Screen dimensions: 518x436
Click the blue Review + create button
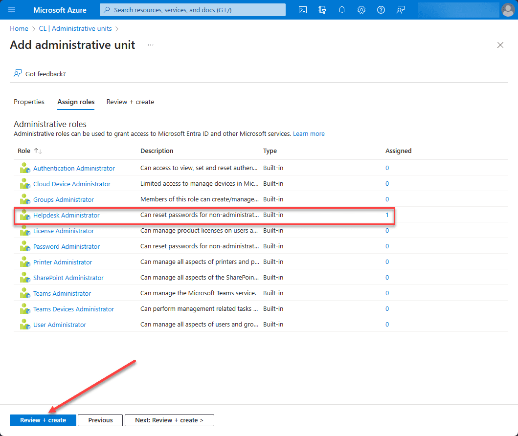(x=43, y=420)
